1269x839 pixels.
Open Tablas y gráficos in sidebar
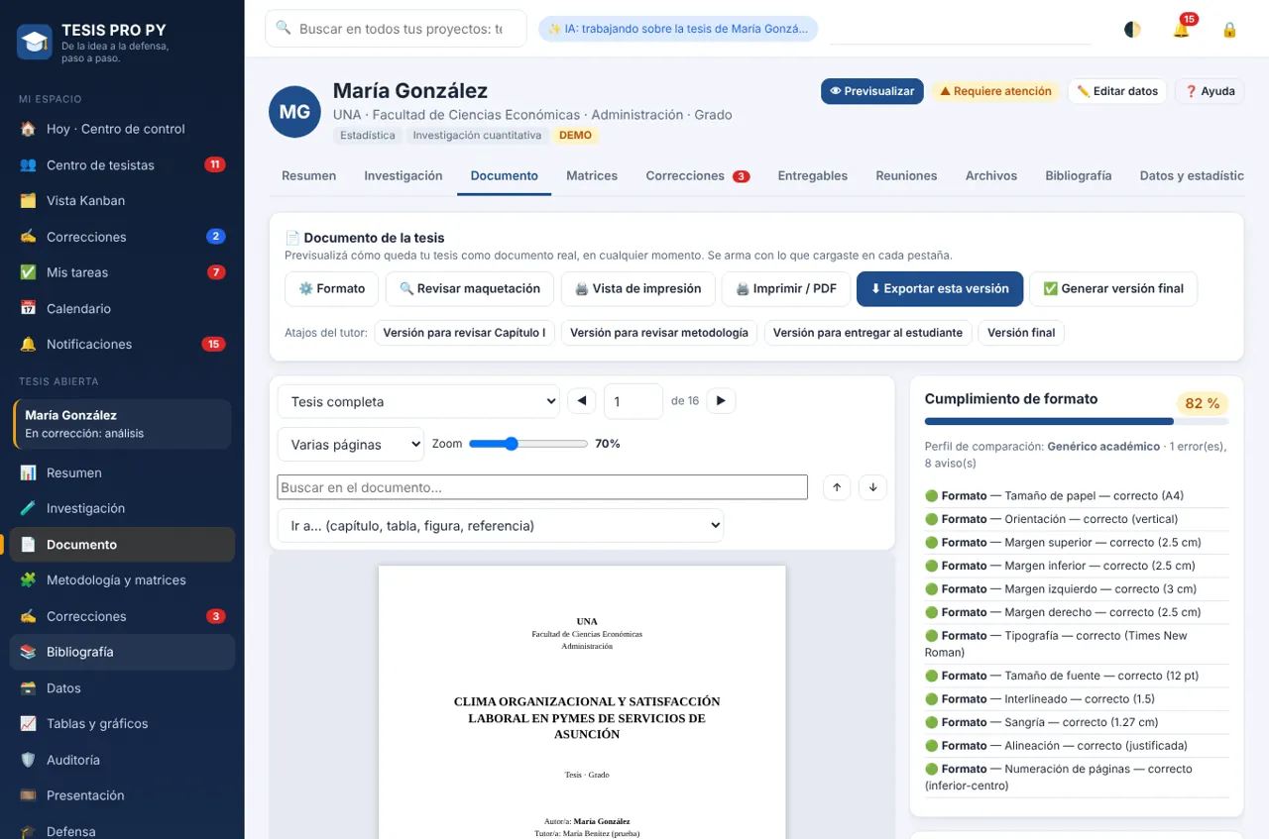(x=122, y=723)
